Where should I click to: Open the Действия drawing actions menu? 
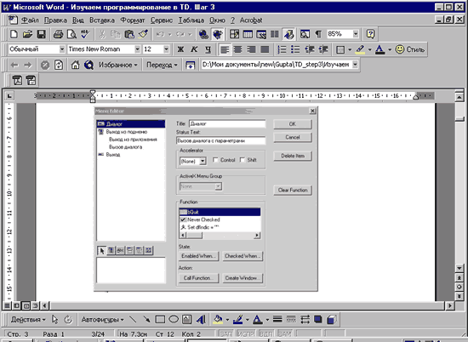(x=28, y=320)
